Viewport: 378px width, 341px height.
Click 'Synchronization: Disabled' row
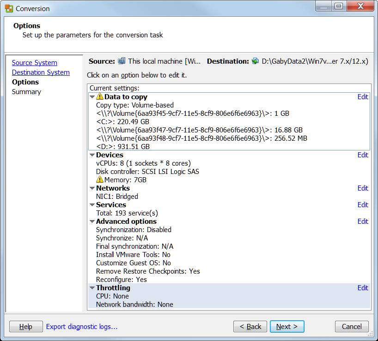tap(134, 230)
